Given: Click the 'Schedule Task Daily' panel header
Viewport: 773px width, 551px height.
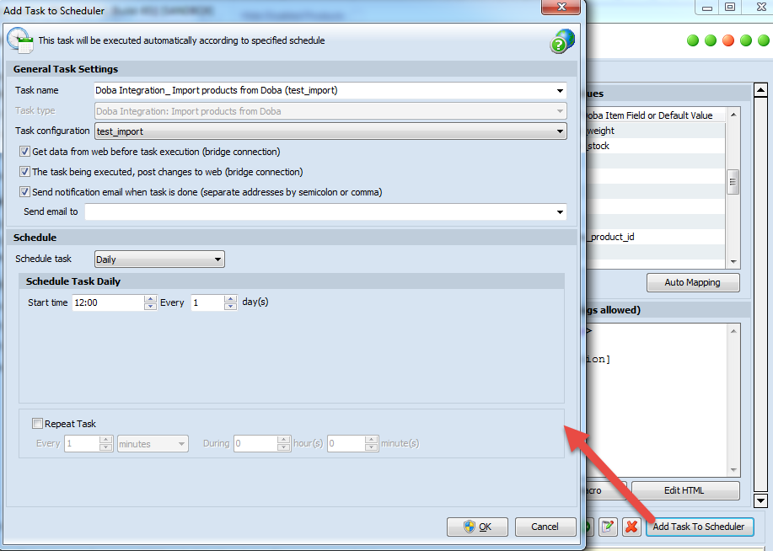Looking at the screenshot, I should (292, 281).
